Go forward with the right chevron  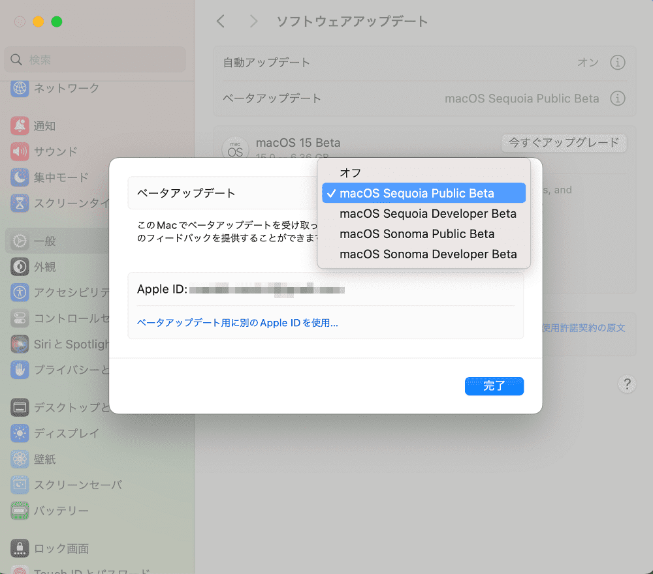tap(253, 22)
